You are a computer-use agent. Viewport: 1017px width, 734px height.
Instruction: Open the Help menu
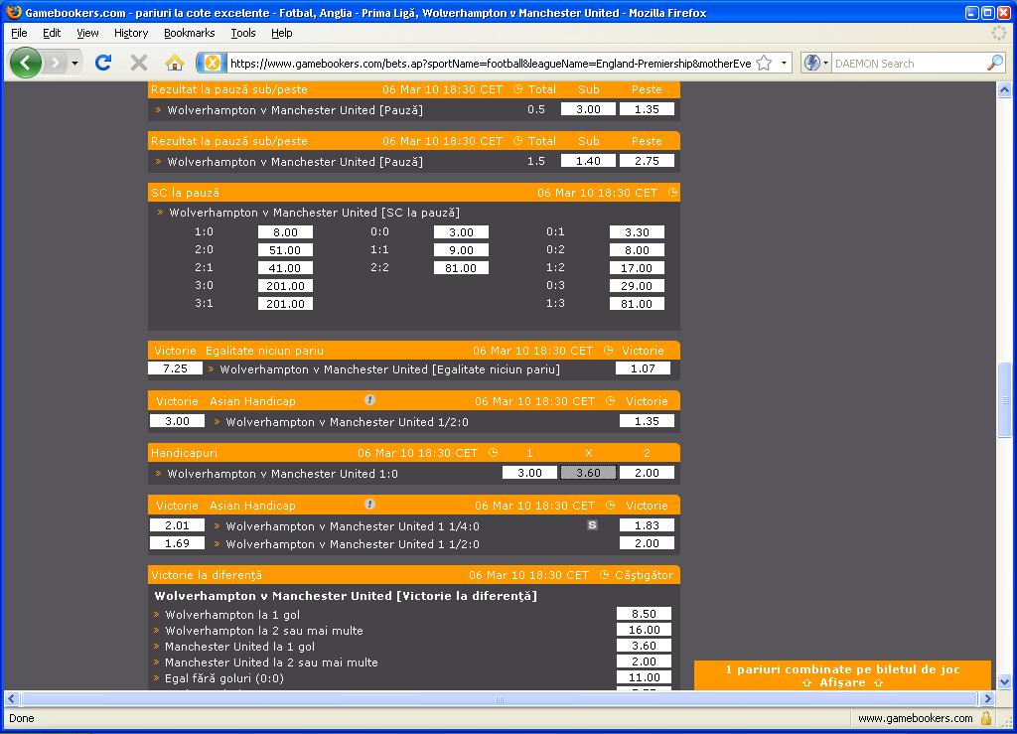tap(281, 33)
